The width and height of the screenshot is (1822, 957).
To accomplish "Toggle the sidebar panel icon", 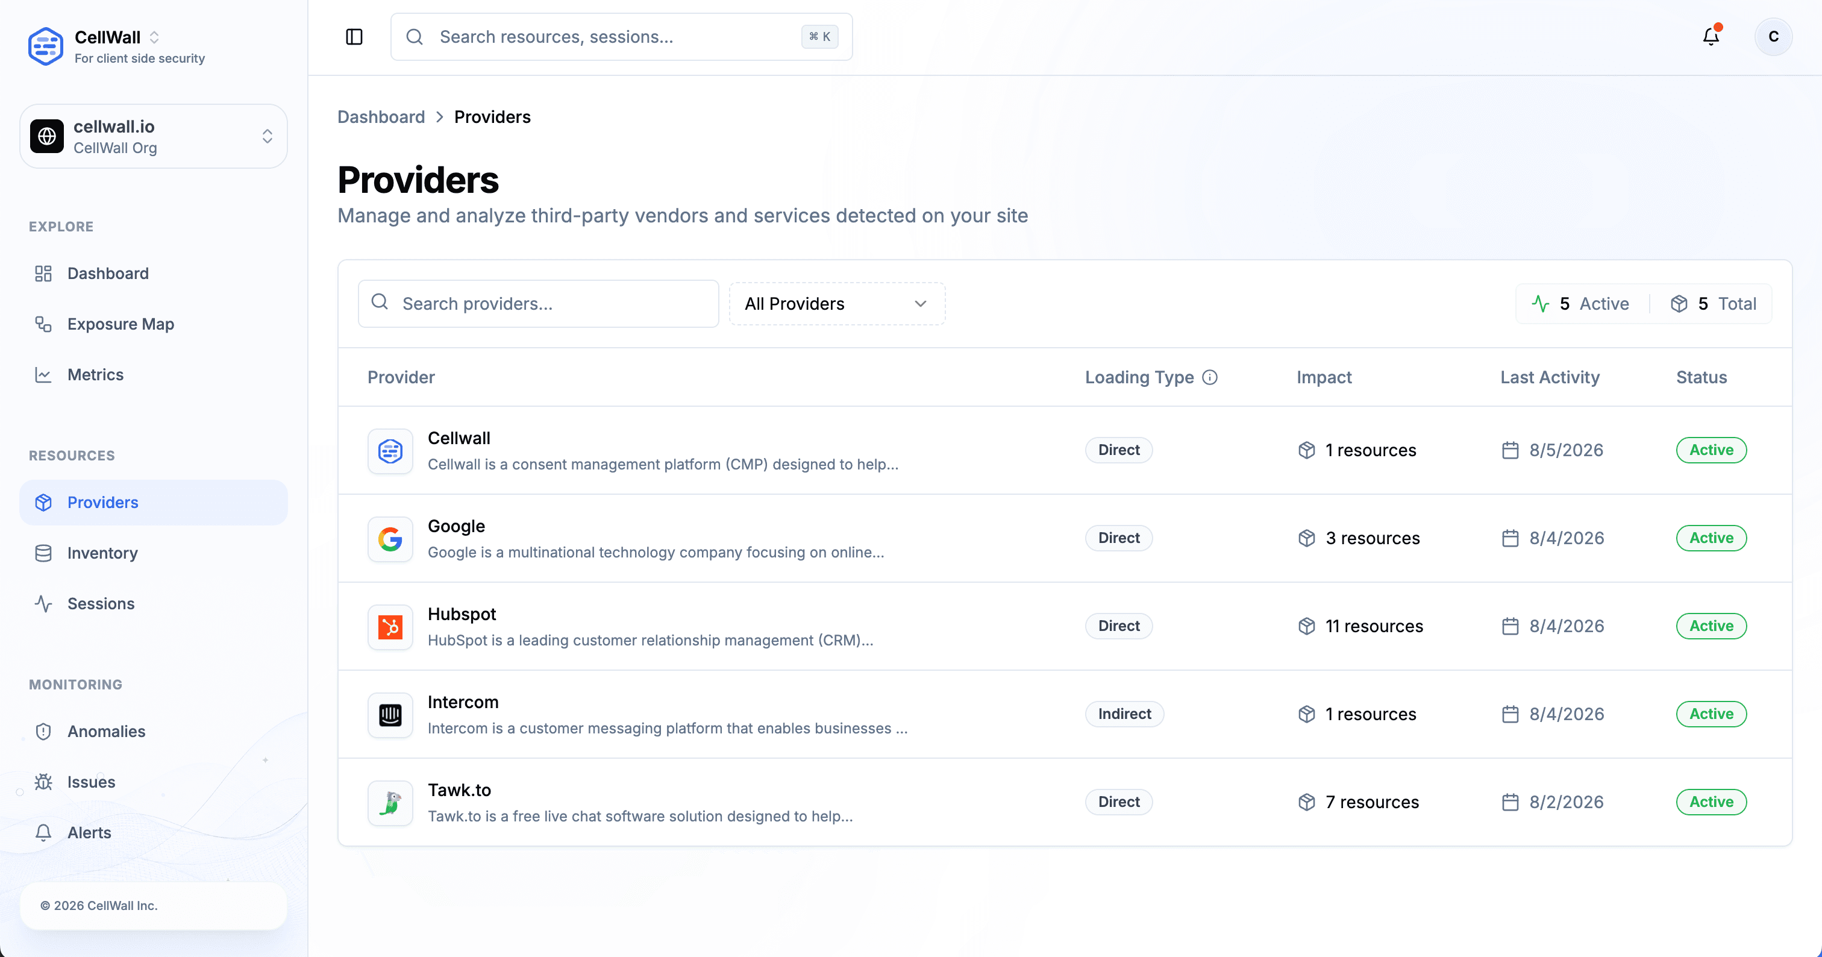I will [x=354, y=37].
